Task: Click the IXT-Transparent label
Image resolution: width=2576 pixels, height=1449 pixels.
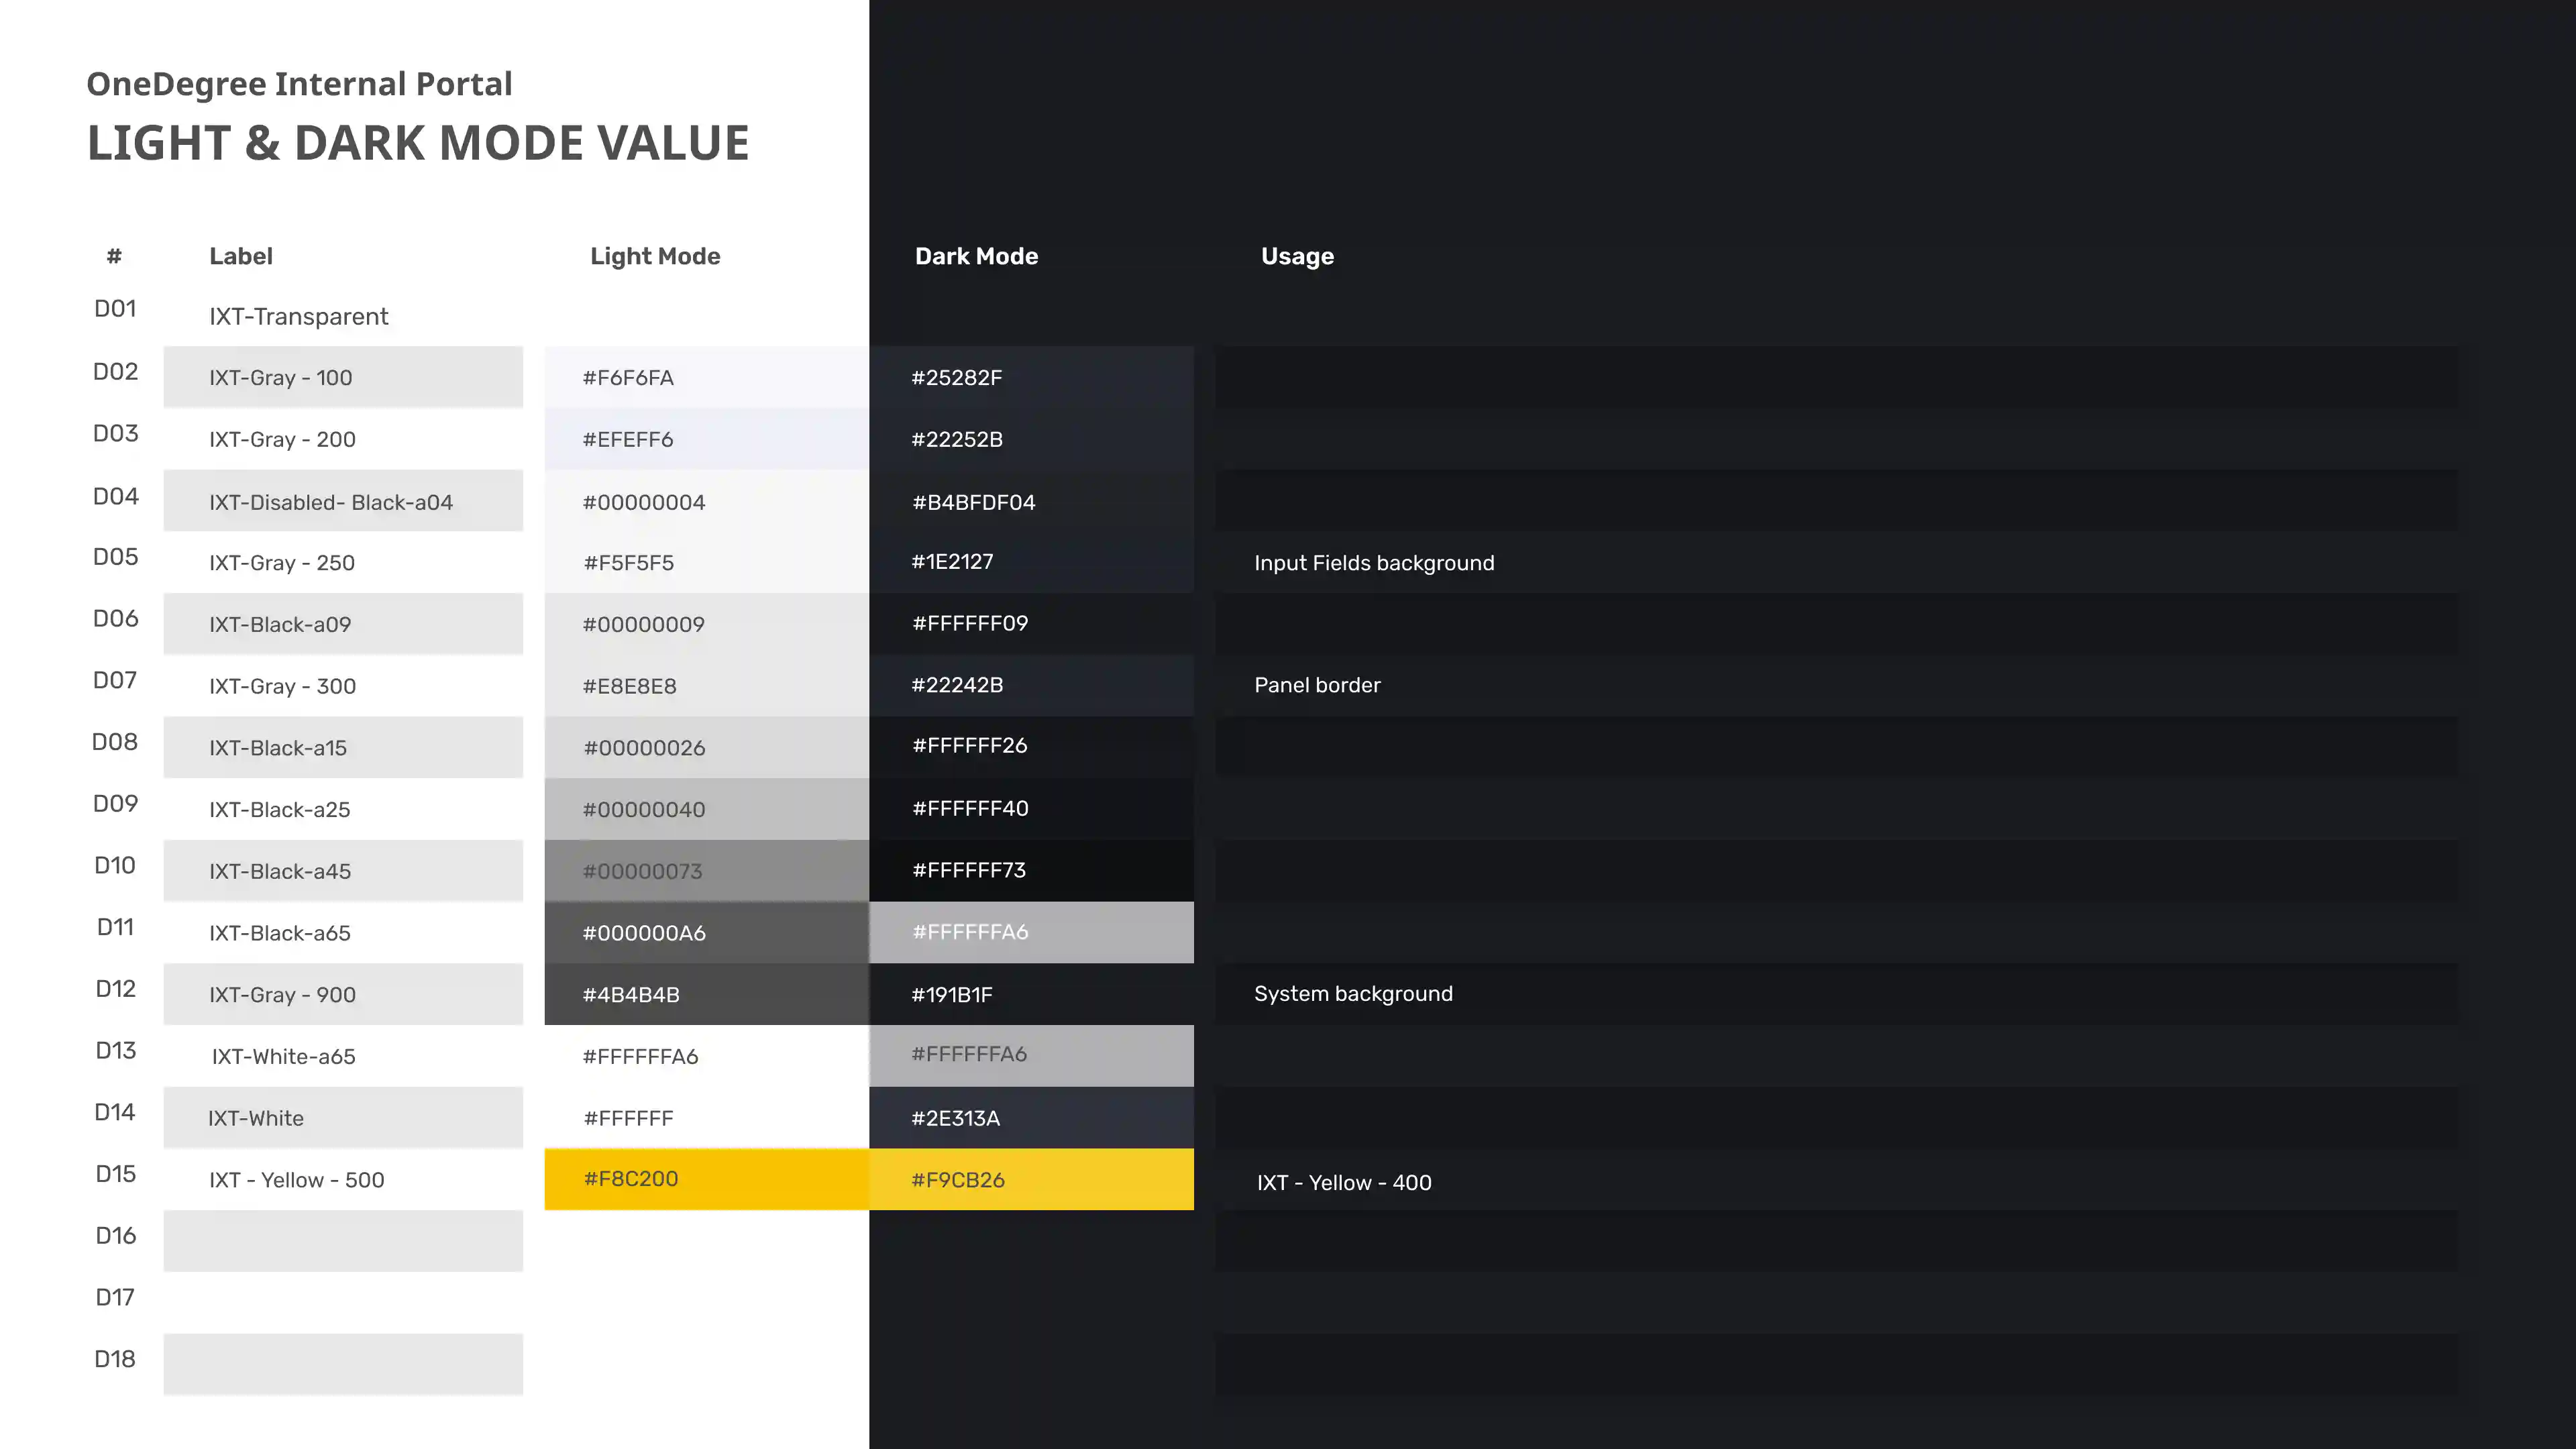Action: click(298, 317)
